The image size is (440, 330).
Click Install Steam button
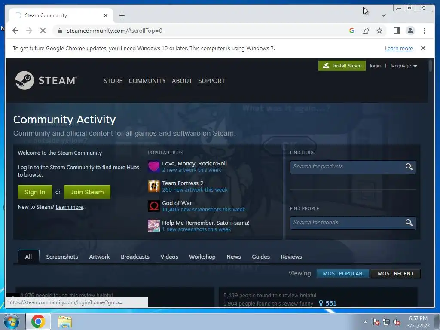(342, 66)
